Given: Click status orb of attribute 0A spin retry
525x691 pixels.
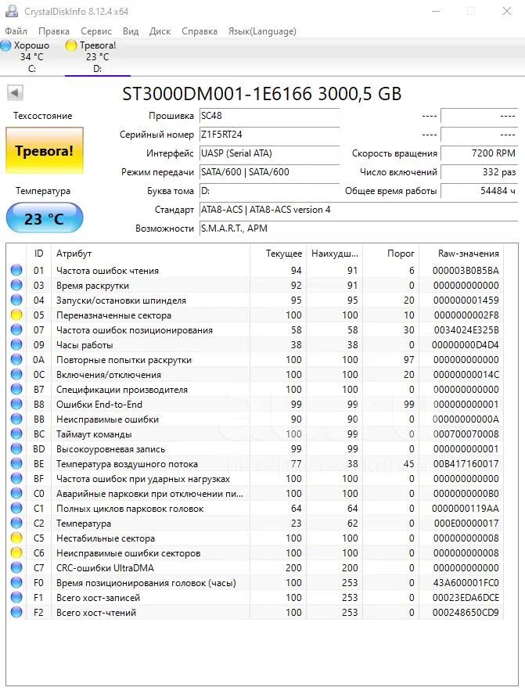Looking at the screenshot, I should tap(16, 360).
